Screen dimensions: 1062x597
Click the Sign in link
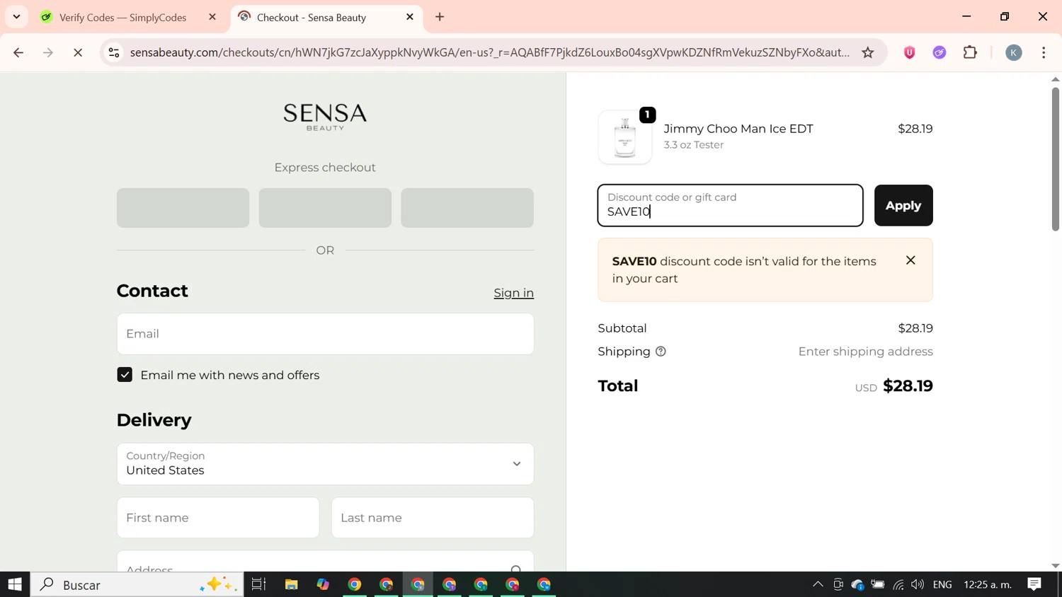513,293
